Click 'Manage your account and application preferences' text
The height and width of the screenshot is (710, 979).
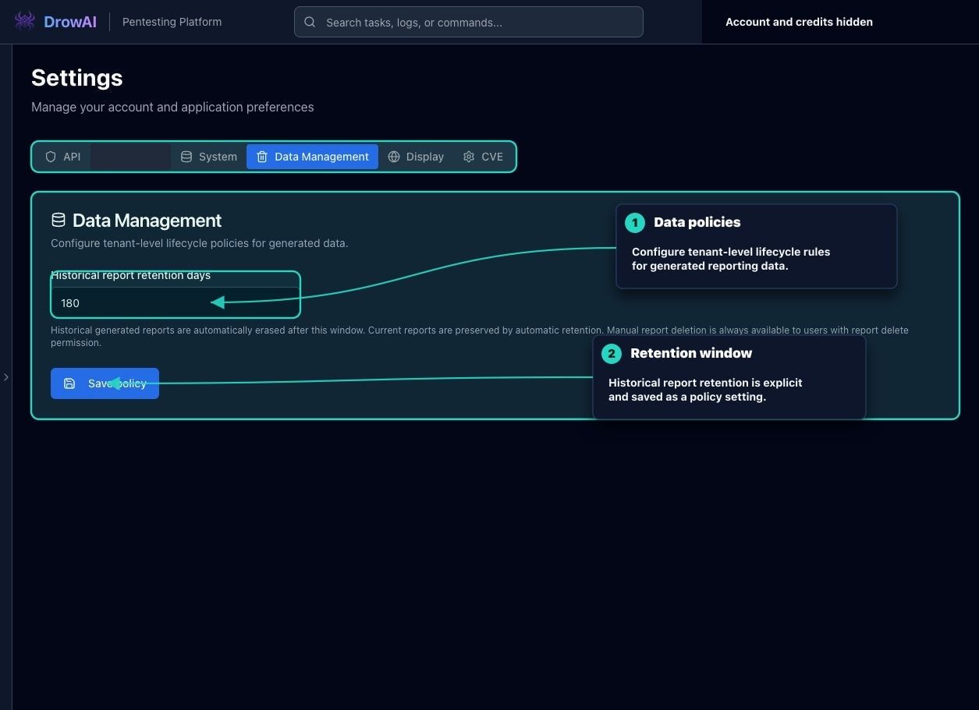tap(172, 107)
